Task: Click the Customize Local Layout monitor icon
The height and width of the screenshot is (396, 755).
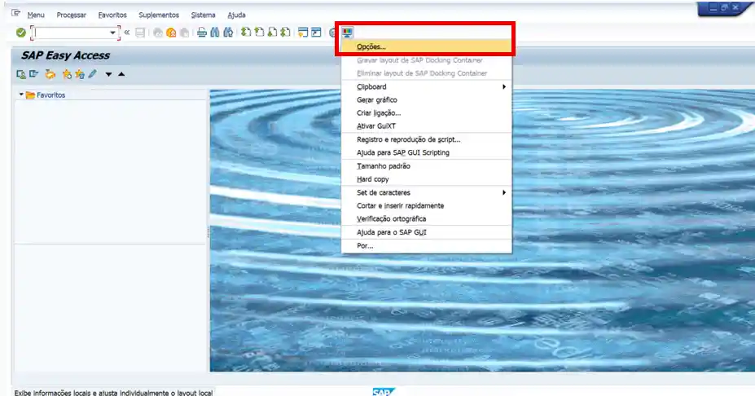Action: [347, 33]
